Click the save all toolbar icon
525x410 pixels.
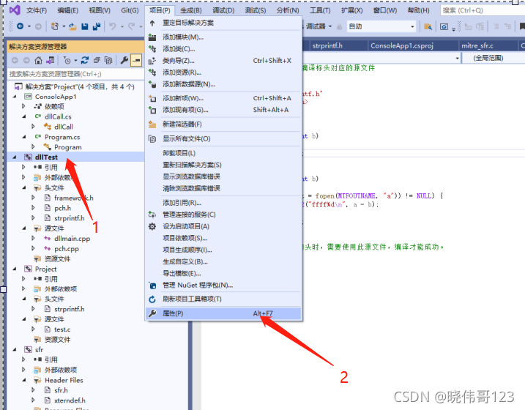coord(97,26)
